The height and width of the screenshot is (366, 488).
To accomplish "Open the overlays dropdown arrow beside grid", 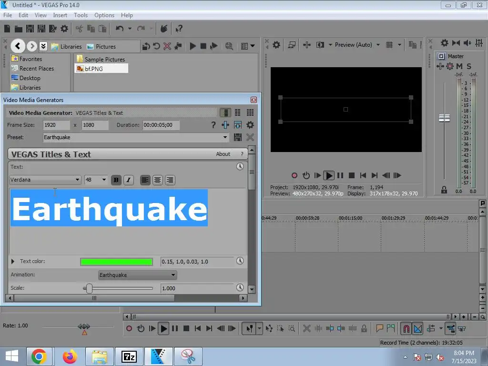I will click(x=399, y=45).
